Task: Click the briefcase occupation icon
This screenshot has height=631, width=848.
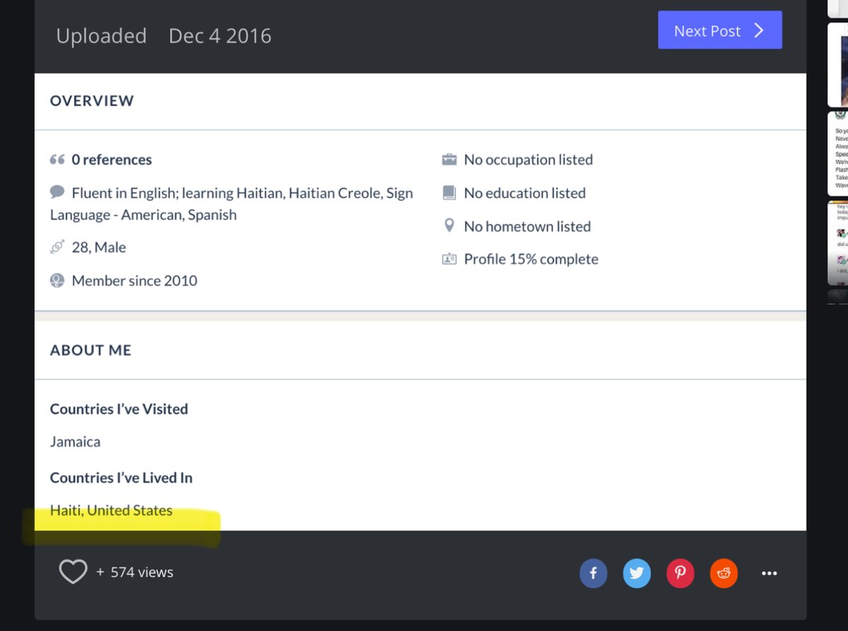Action: tap(449, 160)
